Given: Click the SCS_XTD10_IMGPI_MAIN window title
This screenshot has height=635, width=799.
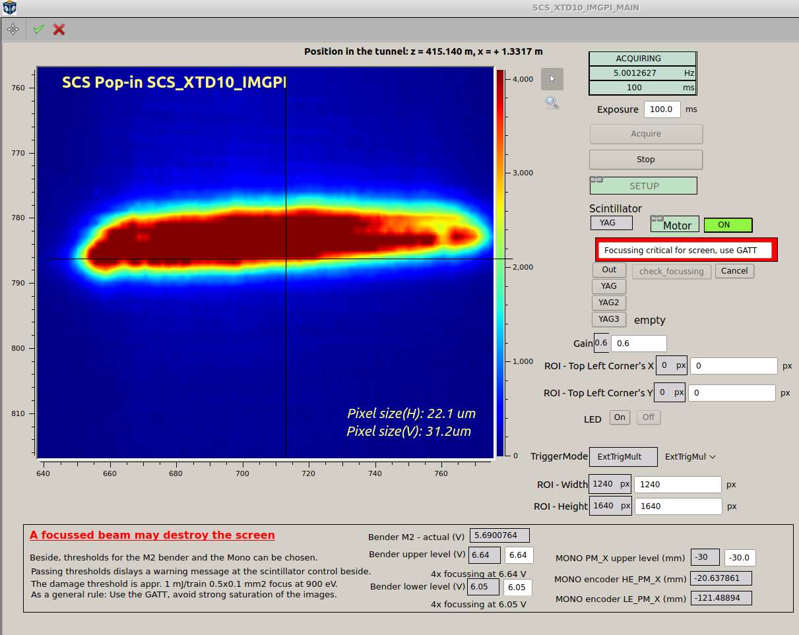Looking at the screenshot, I should (586, 8).
